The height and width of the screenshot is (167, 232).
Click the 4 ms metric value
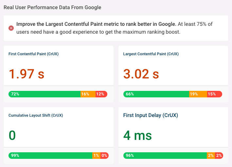click(137, 135)
